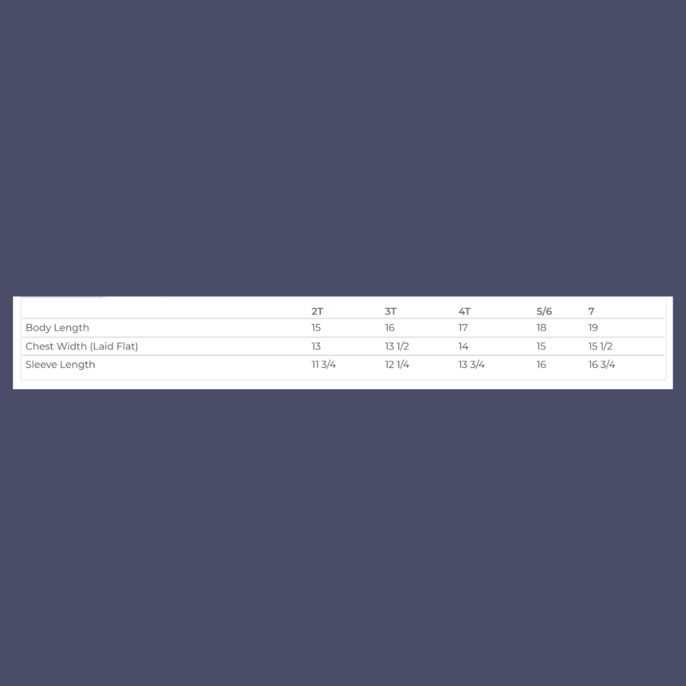
Task: Select the Body Length row label
Action: (x=57, y=328)
